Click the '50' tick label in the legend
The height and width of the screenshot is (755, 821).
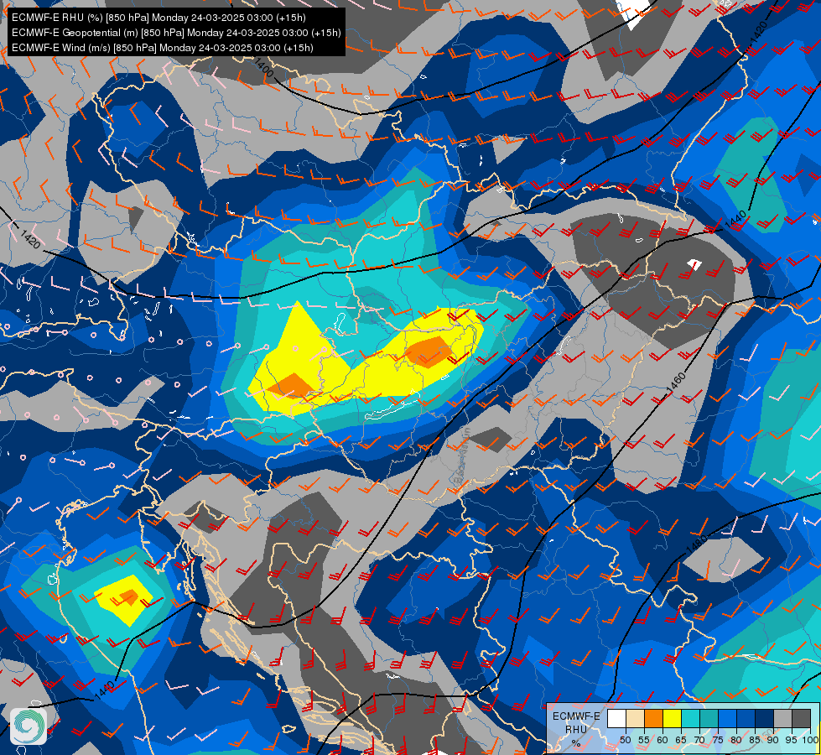coord(625,740)
